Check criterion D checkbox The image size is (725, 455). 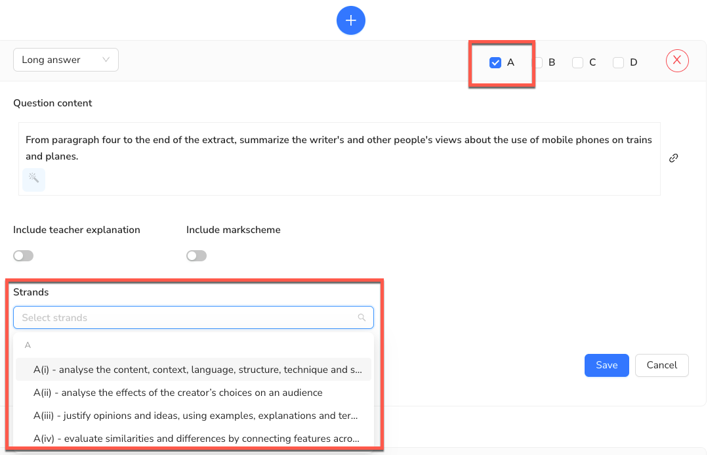coord(618,63)
